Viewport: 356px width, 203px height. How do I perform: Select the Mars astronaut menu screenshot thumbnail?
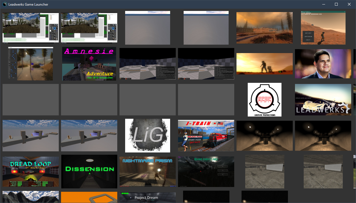tap(323, 28)
